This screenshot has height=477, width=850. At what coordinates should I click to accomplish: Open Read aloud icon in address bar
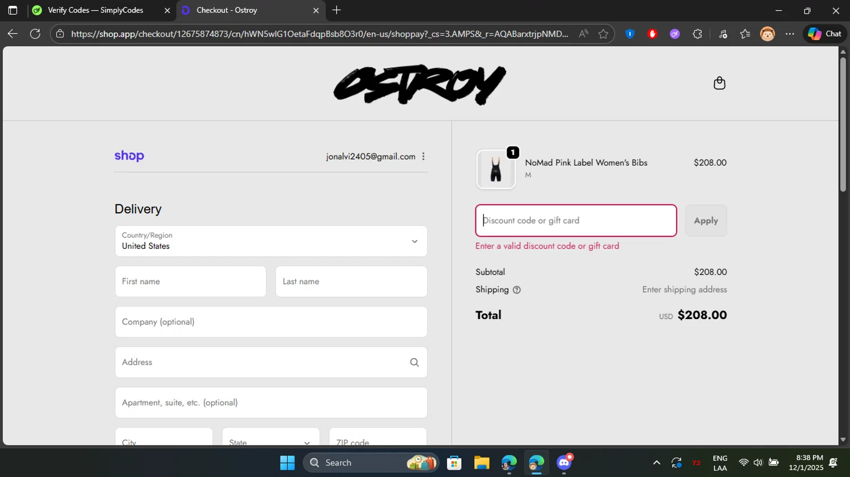[583, 34]
